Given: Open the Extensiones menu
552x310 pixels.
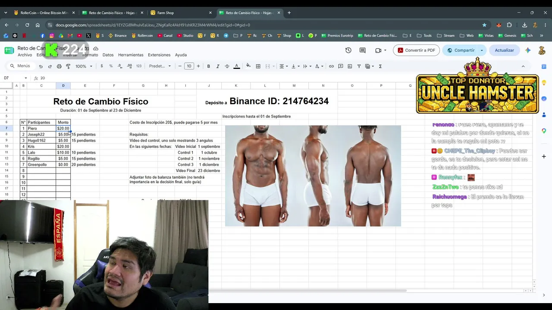Looking at the screenshot, I should [159, 55].
